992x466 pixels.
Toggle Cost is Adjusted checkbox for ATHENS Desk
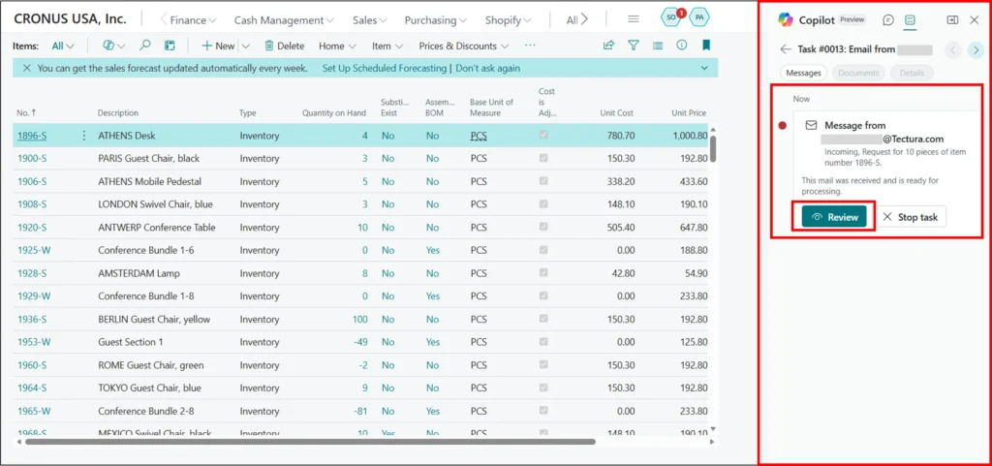pos(543,136)
